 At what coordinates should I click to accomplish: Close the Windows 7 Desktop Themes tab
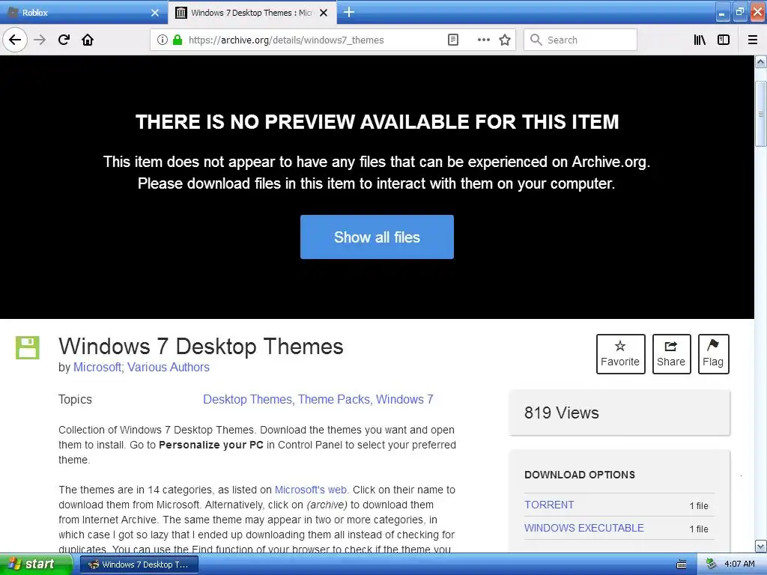click(324, 13)
